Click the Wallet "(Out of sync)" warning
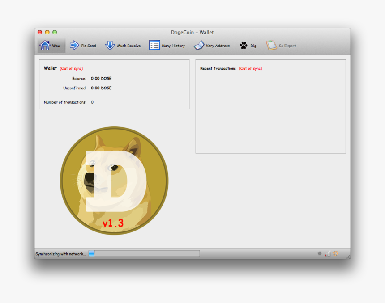 [x=71, y=68]
